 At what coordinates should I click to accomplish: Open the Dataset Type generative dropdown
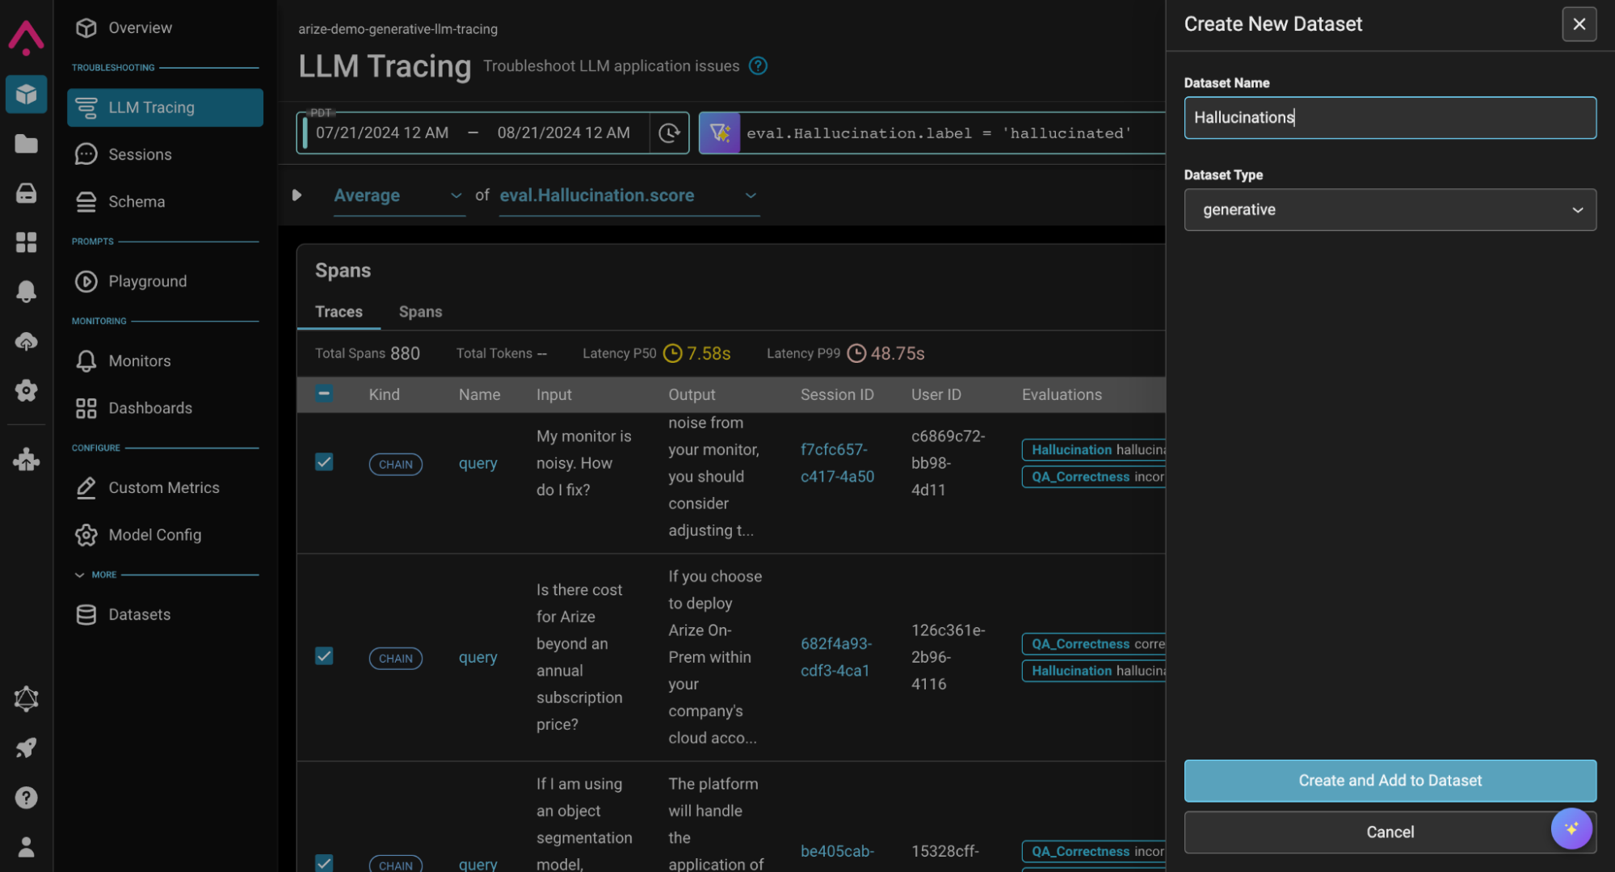pos(1389,209)
